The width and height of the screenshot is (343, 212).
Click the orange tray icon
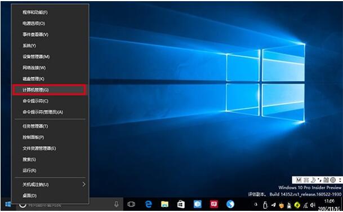point(281,205)
